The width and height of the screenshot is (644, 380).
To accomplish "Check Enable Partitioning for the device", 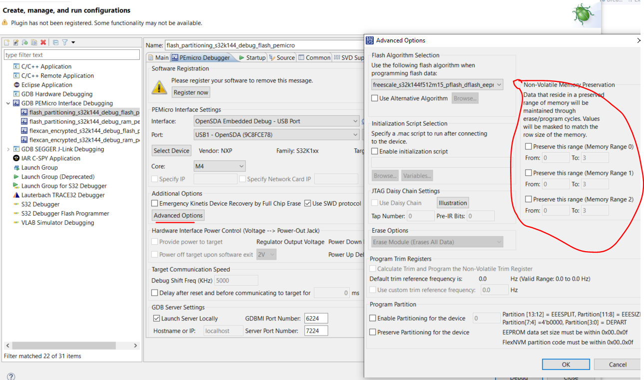I will coord(373,318).
